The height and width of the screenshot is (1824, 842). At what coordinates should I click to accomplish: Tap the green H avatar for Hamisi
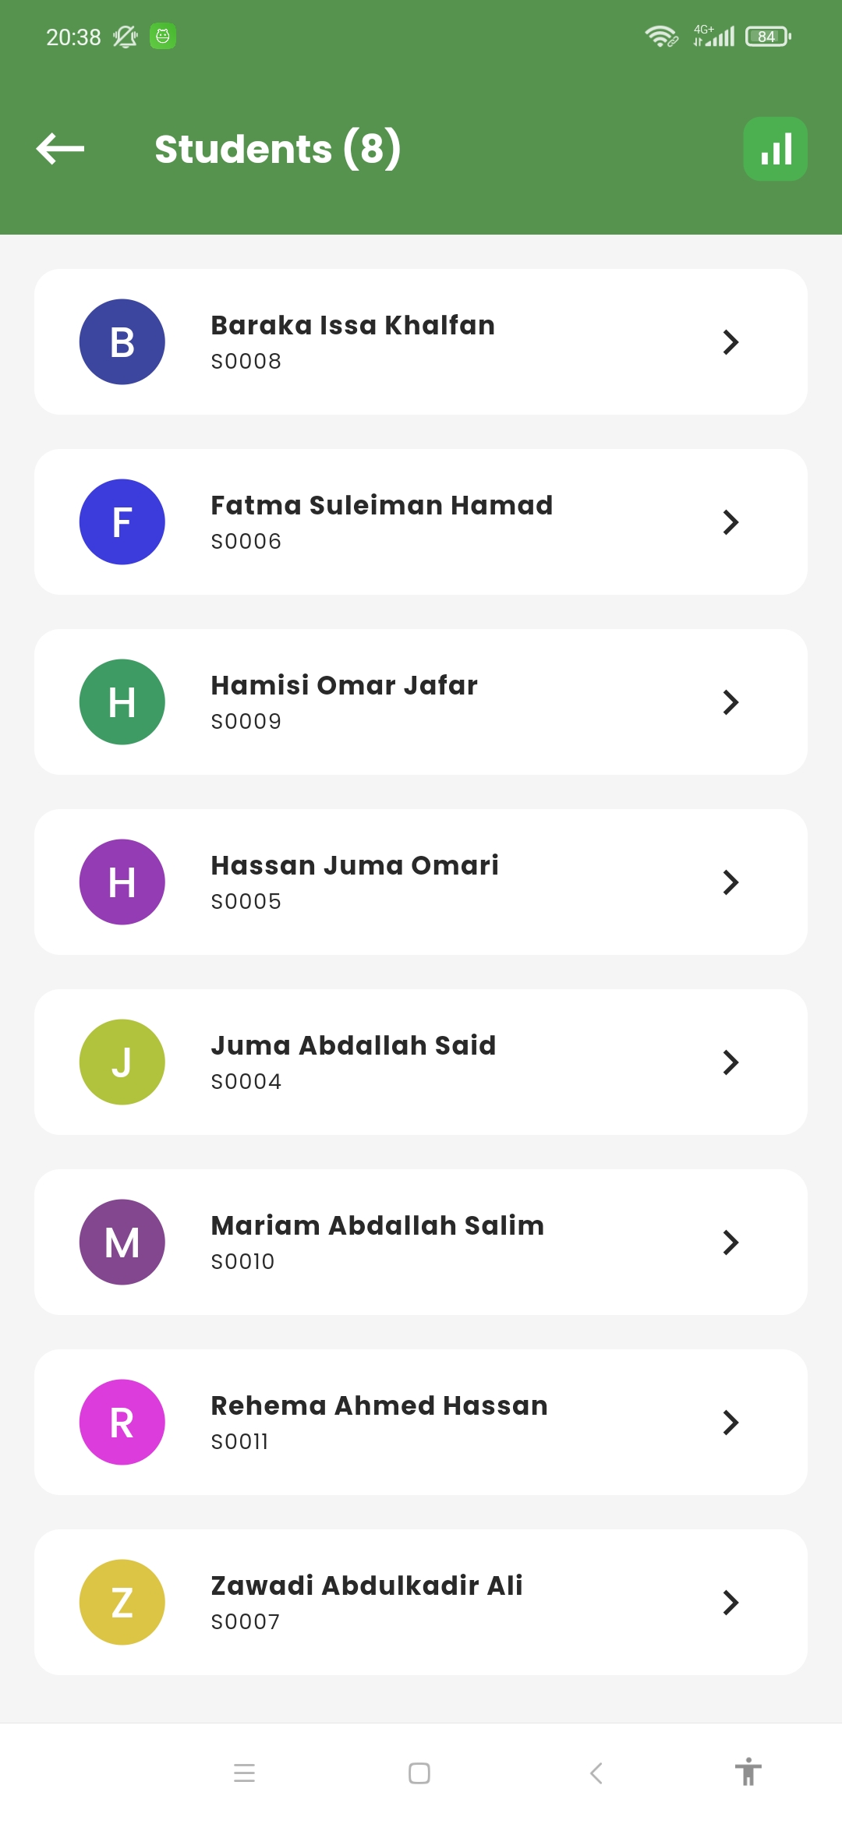tap(122, 702)
